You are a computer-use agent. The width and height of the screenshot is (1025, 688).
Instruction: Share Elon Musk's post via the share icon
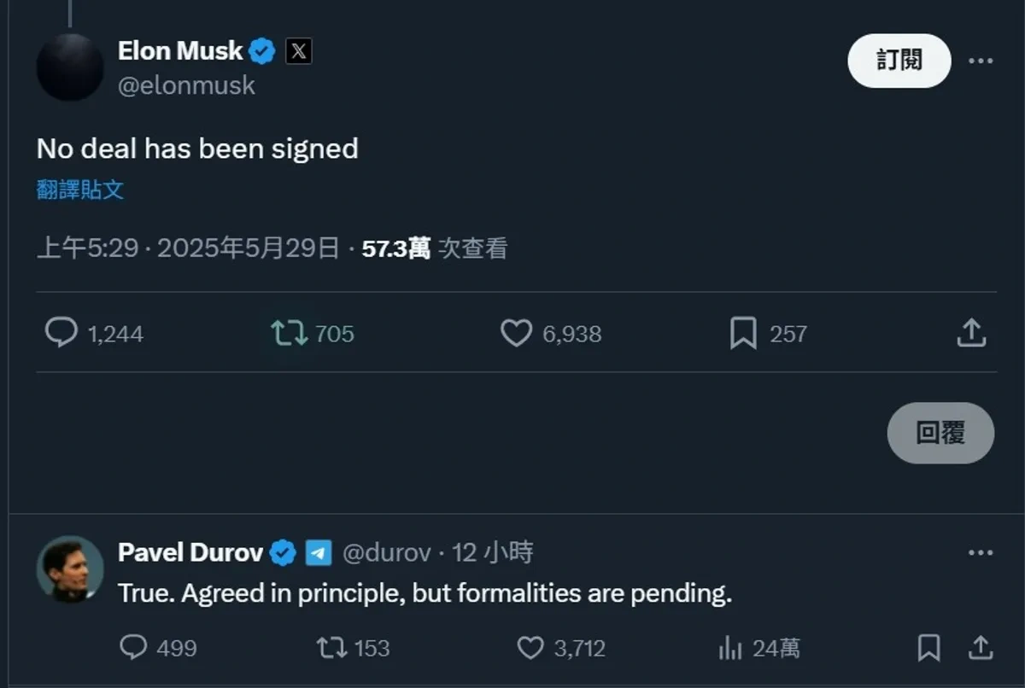coord(971,333)
